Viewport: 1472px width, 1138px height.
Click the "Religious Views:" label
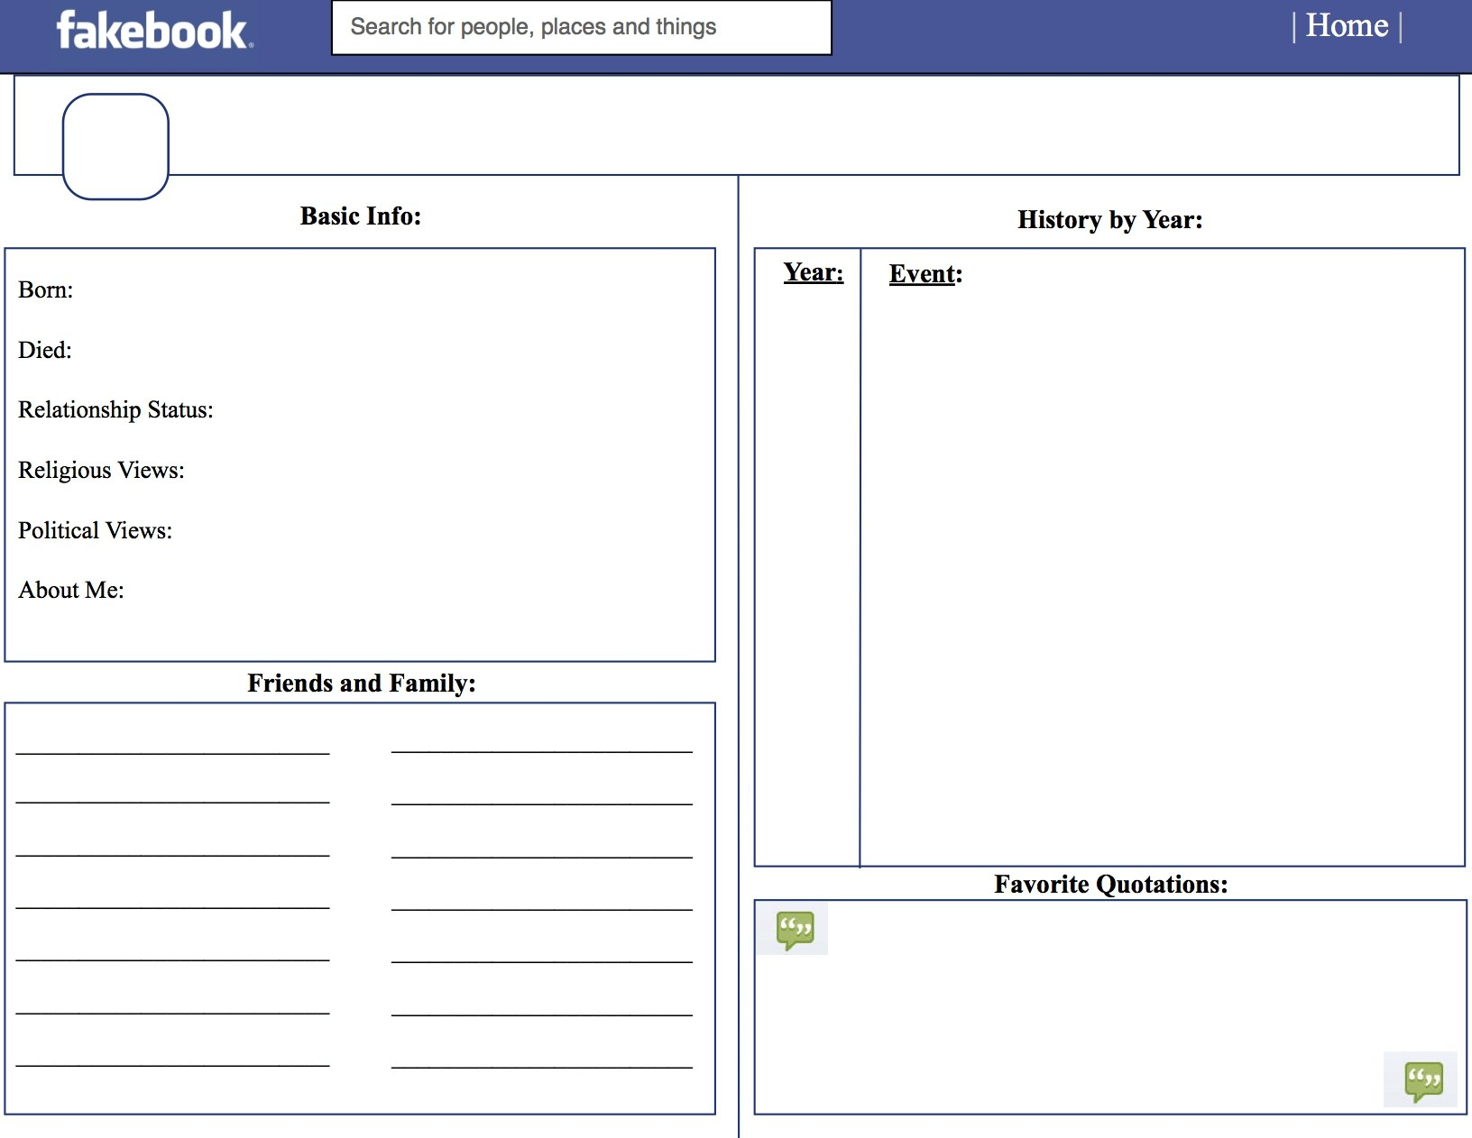pyautogui.click(x=102, y=471)
